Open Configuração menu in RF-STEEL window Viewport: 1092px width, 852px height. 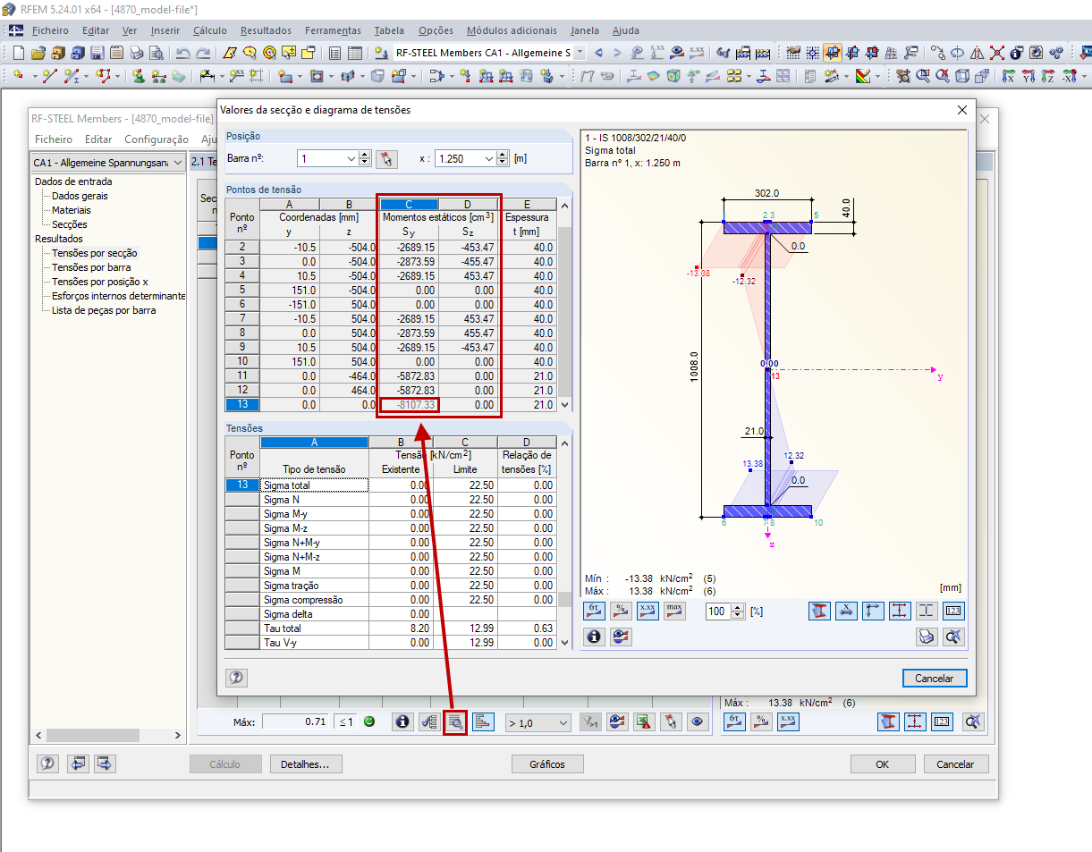(x=157, y=139)
